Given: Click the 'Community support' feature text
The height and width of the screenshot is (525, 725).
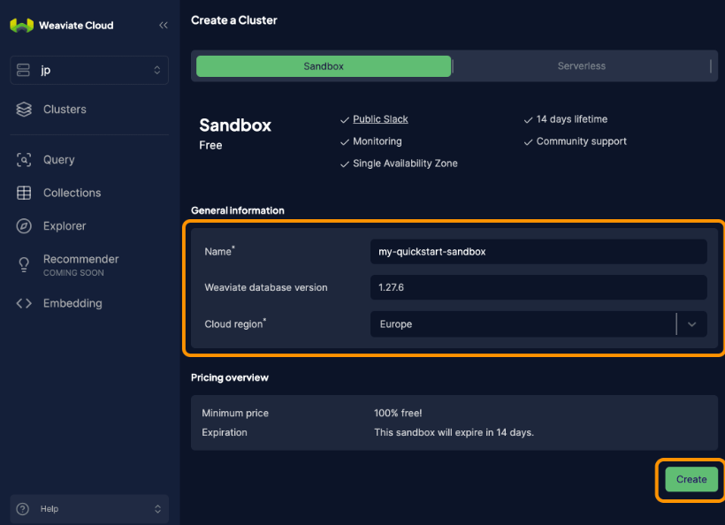Looking at the screenshot, I should coord(581,141).
